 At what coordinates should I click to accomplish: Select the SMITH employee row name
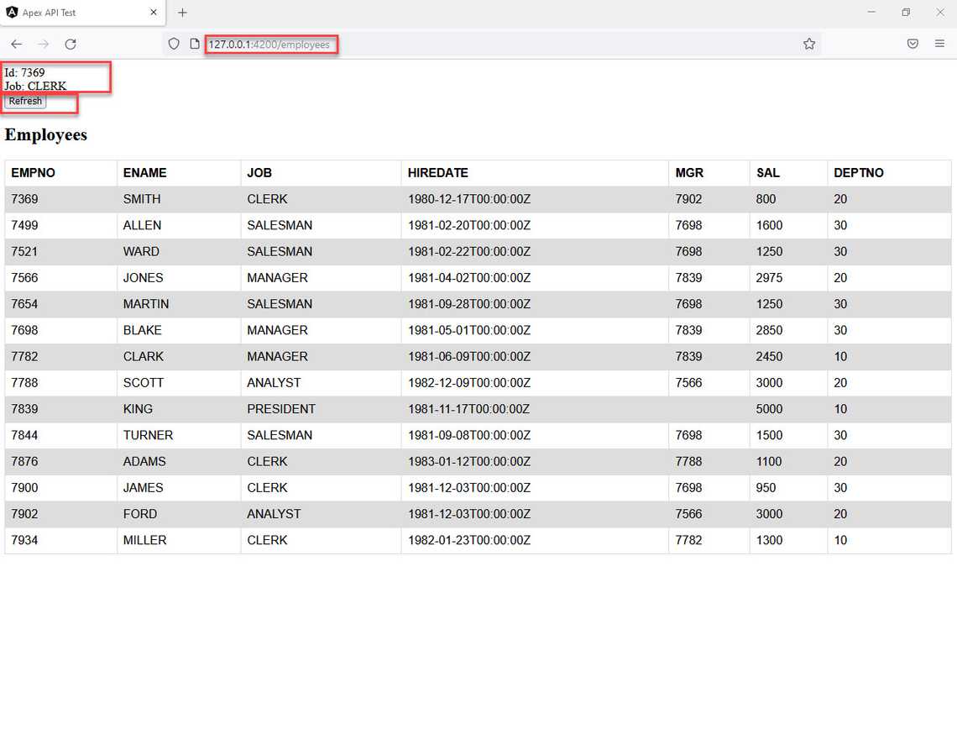point(142,199)
